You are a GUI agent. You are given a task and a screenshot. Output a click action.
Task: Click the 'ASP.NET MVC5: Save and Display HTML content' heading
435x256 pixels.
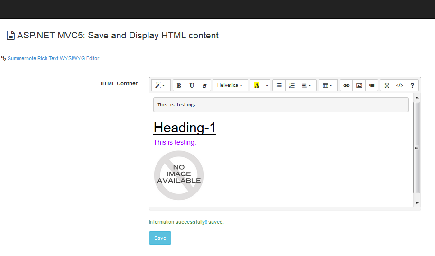pyautogui.click(x=118, y=36)
